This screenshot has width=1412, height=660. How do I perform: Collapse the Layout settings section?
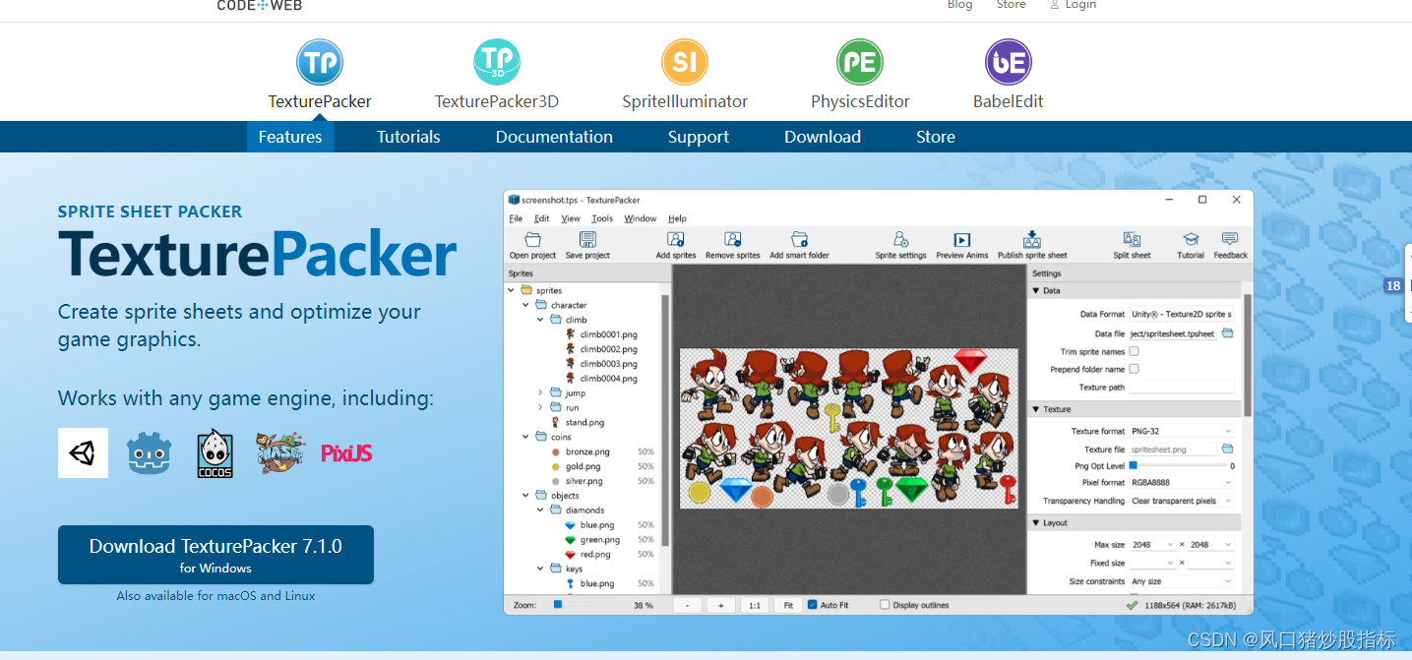(x=1036, y=523)
